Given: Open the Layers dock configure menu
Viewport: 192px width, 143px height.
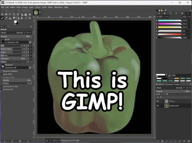Looking at the screenshot, I should (191, 84).
